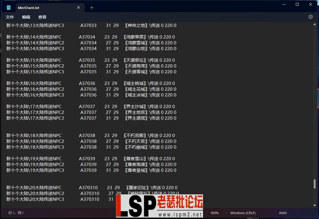Viewport: 319px width, 219px height.
Task: Click the text 〖域主冰城〗
Action: tap(136, 95)
